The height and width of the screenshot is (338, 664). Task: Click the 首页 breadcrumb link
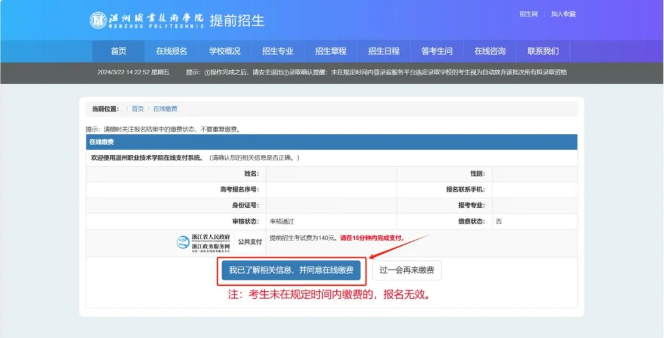click(138, 109)
